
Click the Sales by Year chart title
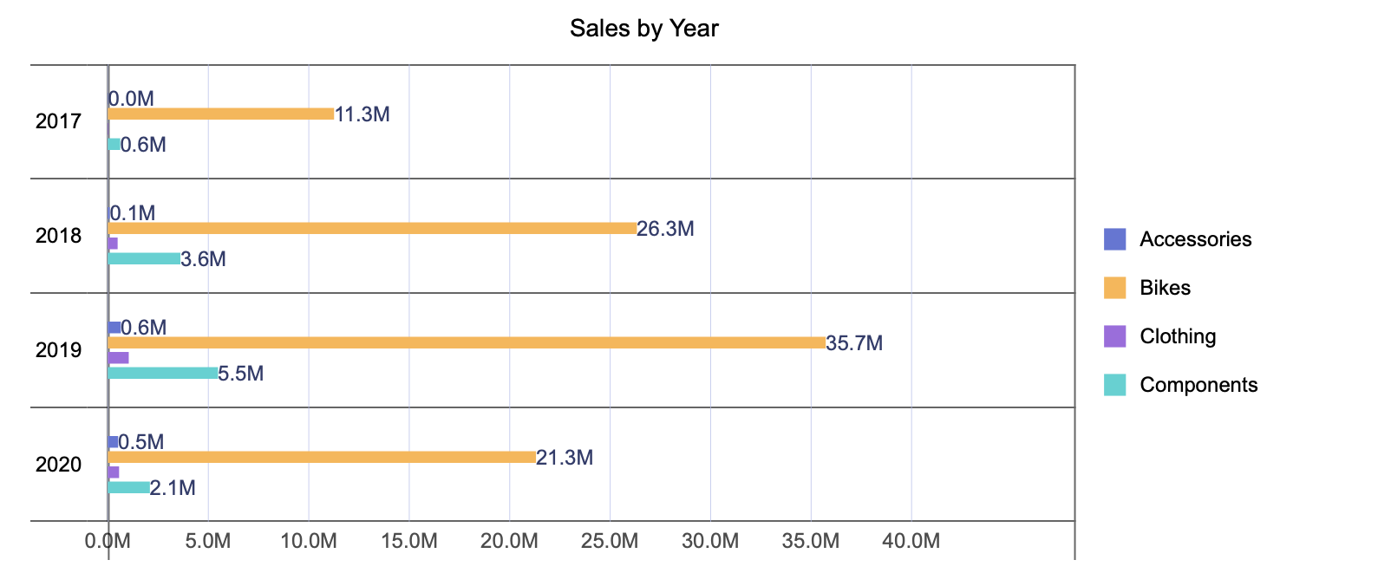tap(643, 29)
